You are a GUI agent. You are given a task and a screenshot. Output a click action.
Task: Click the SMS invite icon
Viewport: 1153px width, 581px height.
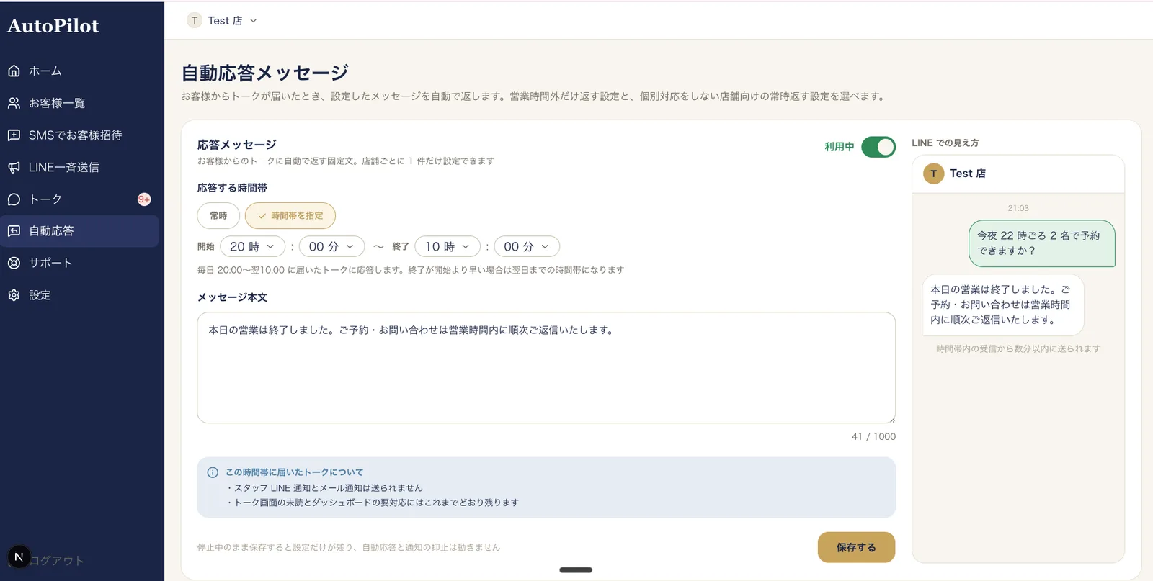click(14, 135)
